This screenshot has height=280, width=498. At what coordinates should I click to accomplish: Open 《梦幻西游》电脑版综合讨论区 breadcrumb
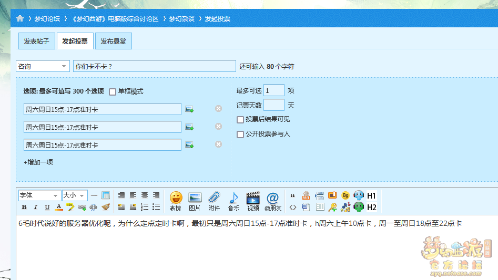point(115,19)
